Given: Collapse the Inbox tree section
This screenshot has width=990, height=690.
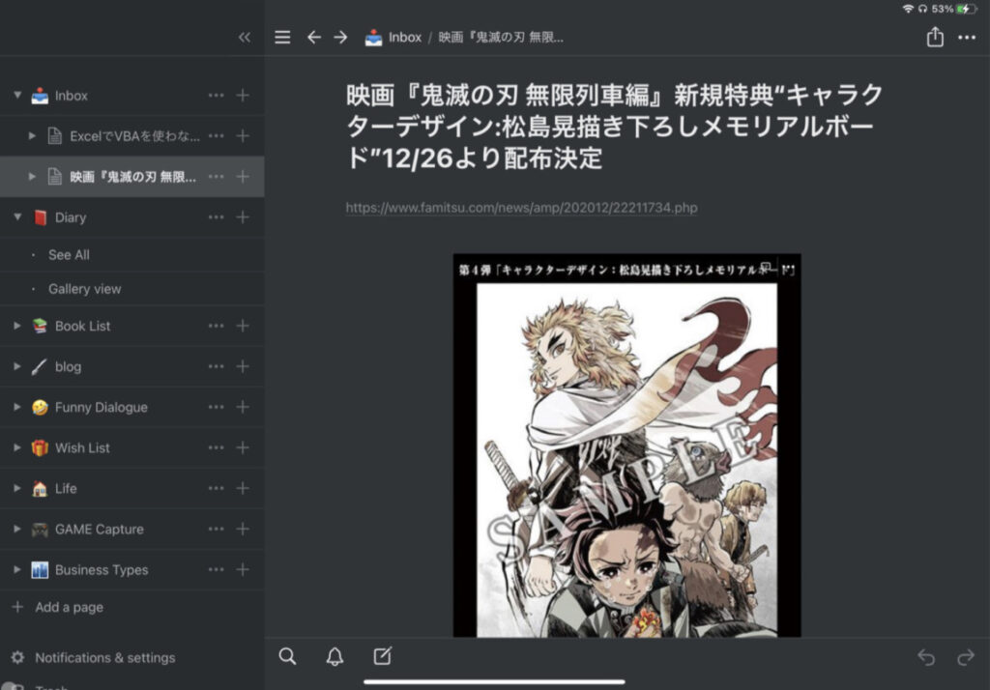Looking at the screenshot, I should point(17,96).
